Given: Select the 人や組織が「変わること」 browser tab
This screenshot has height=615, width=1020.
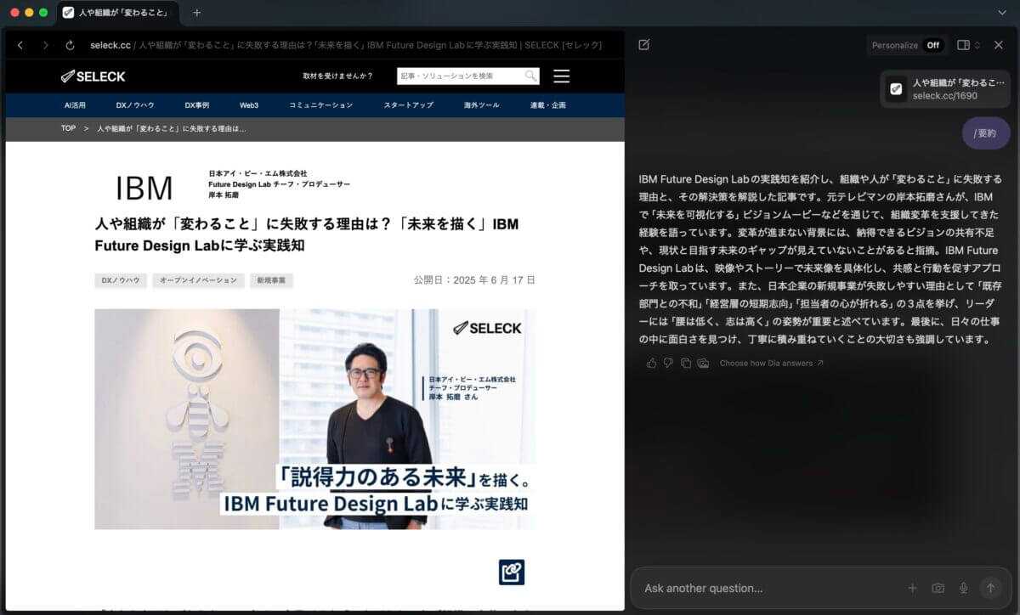Looking at the screenshot, I should (x=116, y=13).
